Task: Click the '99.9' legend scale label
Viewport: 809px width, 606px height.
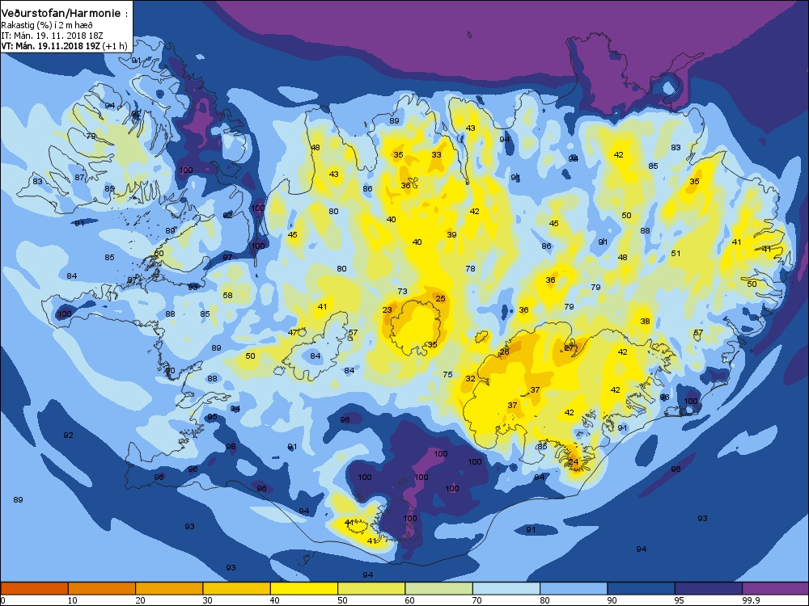Action: coord(751,600)
